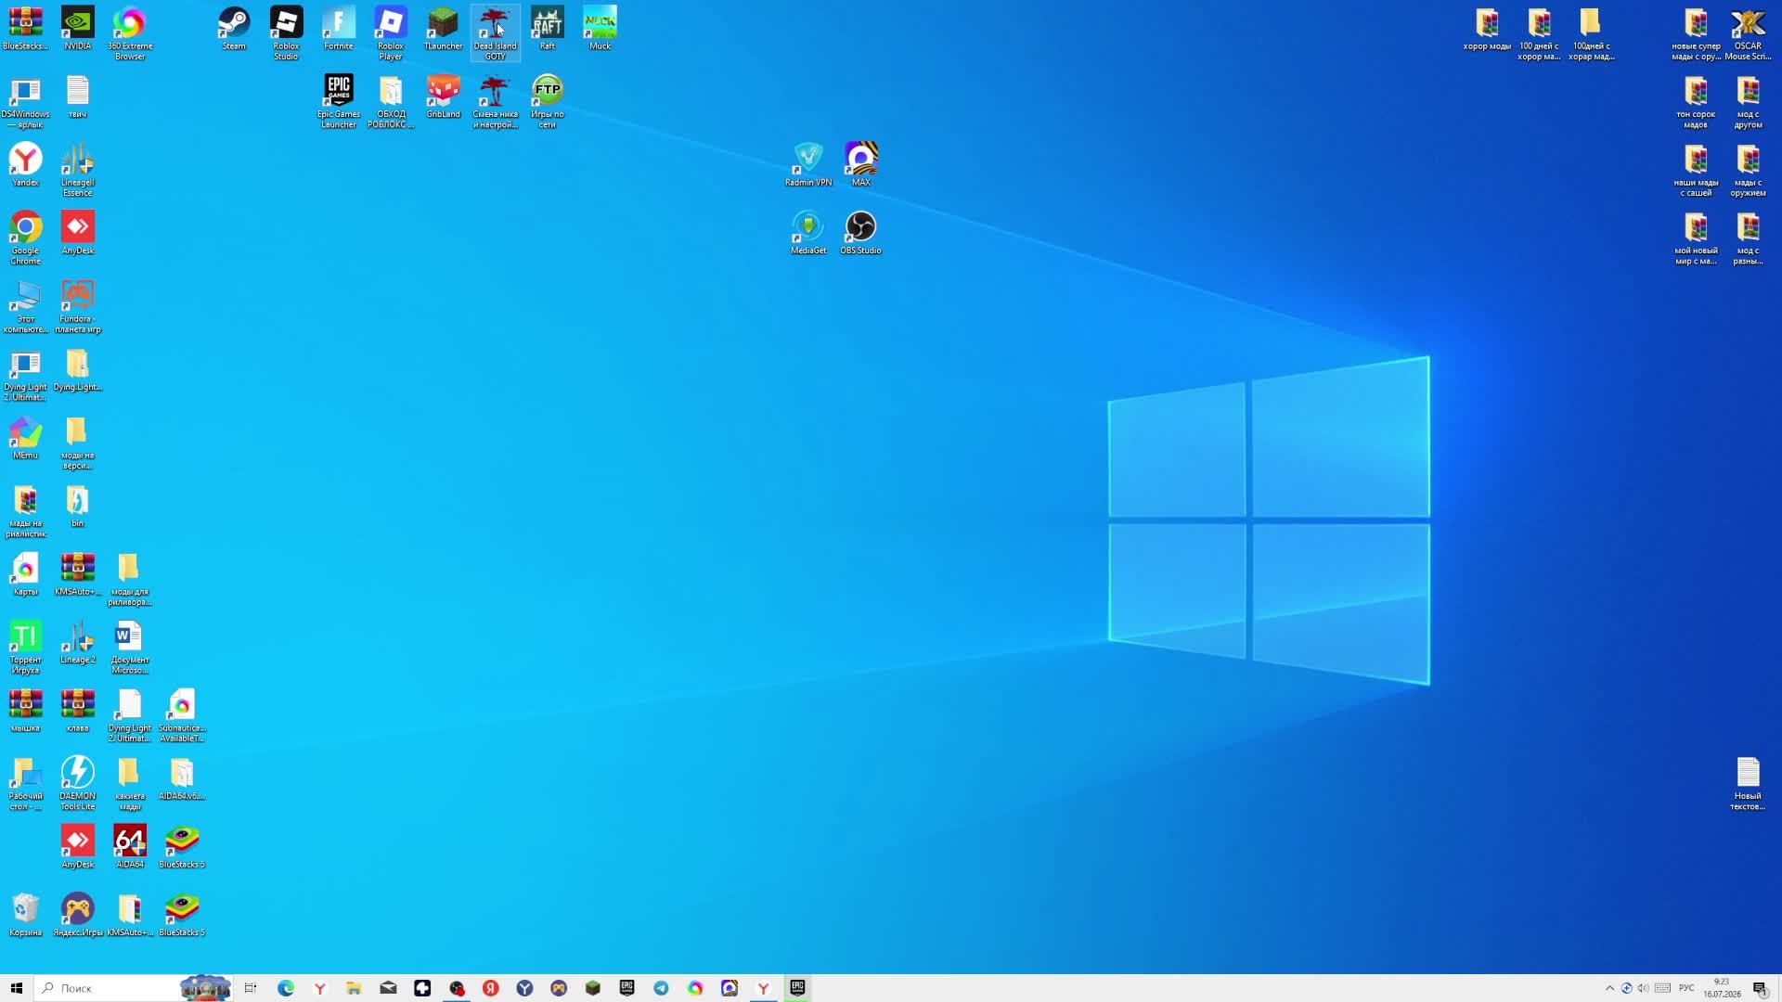Open the 'какиета мады' folder
The height and width of the screenshot is (1002, 1782).
point(130,783)
